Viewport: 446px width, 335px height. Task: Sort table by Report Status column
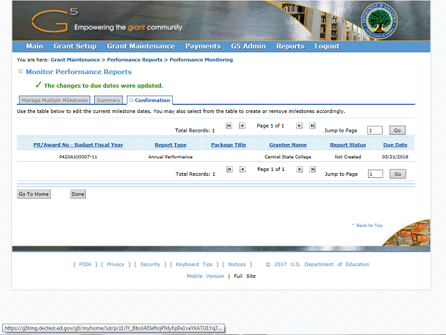click(348, 144)
